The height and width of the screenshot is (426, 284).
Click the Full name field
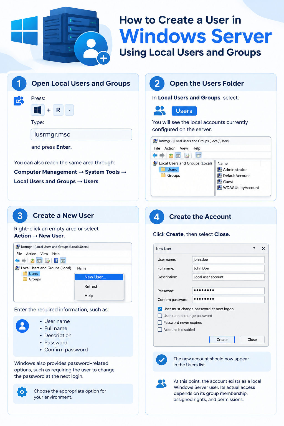(x=228, y=268)
